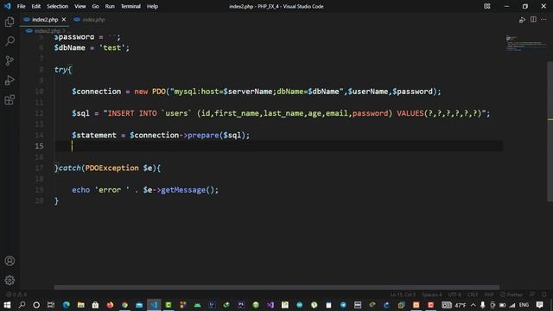
Task: Click the code minimap preview
Action: [525, 44]
